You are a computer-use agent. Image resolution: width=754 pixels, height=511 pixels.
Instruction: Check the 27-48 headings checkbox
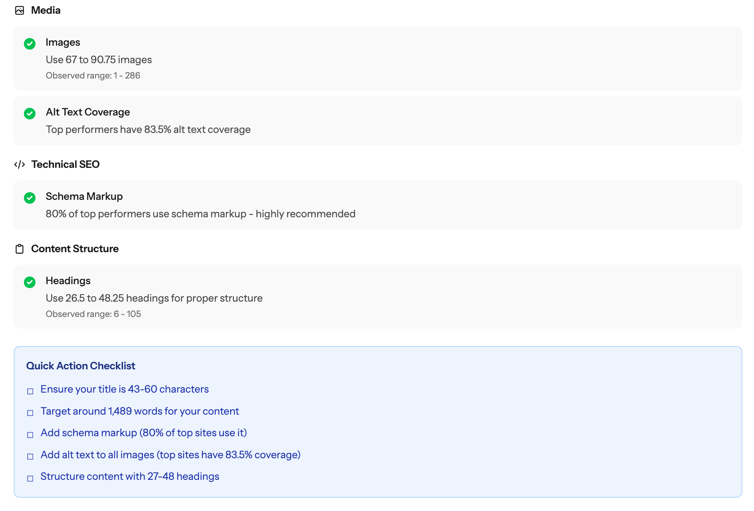(x=30, y=479)
